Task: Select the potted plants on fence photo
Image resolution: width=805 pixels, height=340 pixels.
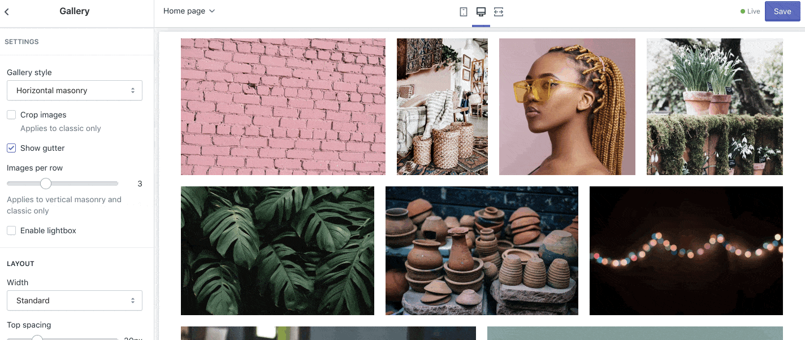Action: (x=715, y=107)
